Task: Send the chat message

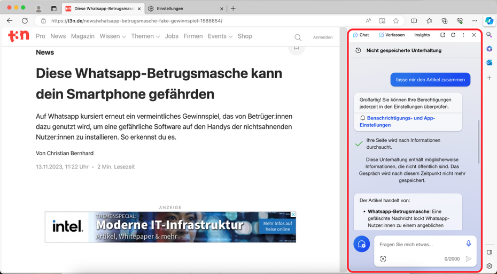Action: click(469, 259)
